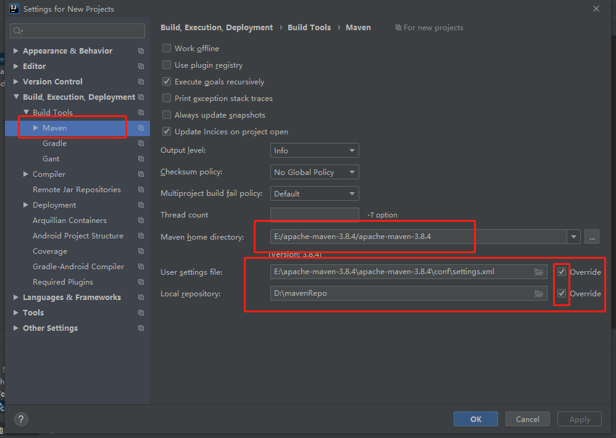Click Build, Execution, Deployment breadcrumb
Image resolution: width=616 pixels, height=438 pixels.
click(x=217, y=28)
